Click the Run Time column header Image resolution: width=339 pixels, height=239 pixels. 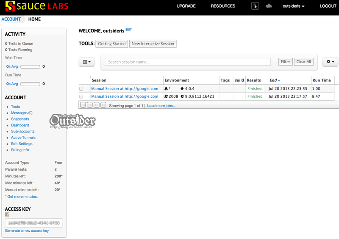tap(322, 80)
